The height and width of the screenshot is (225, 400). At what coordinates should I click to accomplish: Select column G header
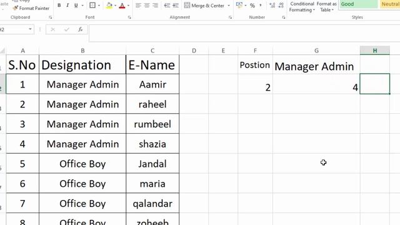tap(316, 51)
